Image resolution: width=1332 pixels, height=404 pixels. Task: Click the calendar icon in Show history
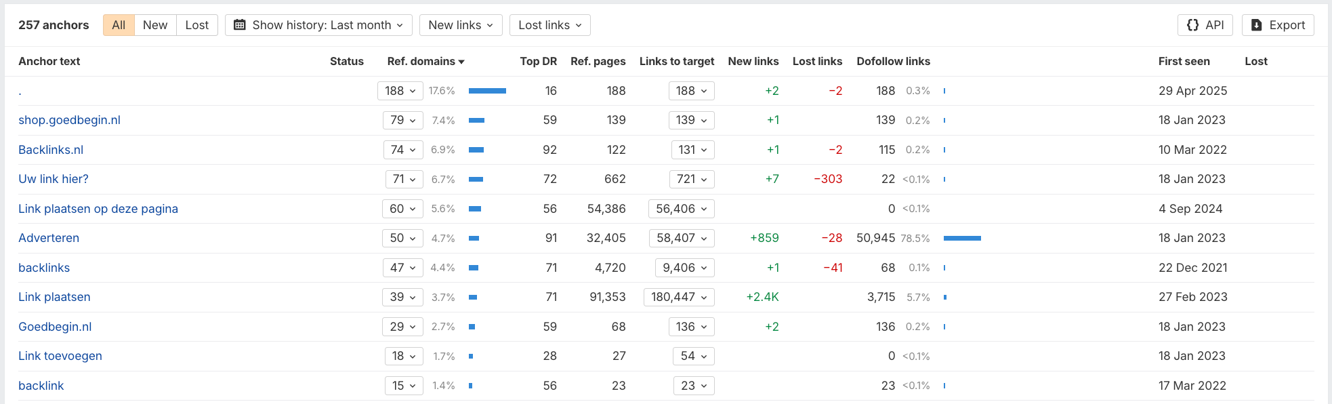(239, 25)
